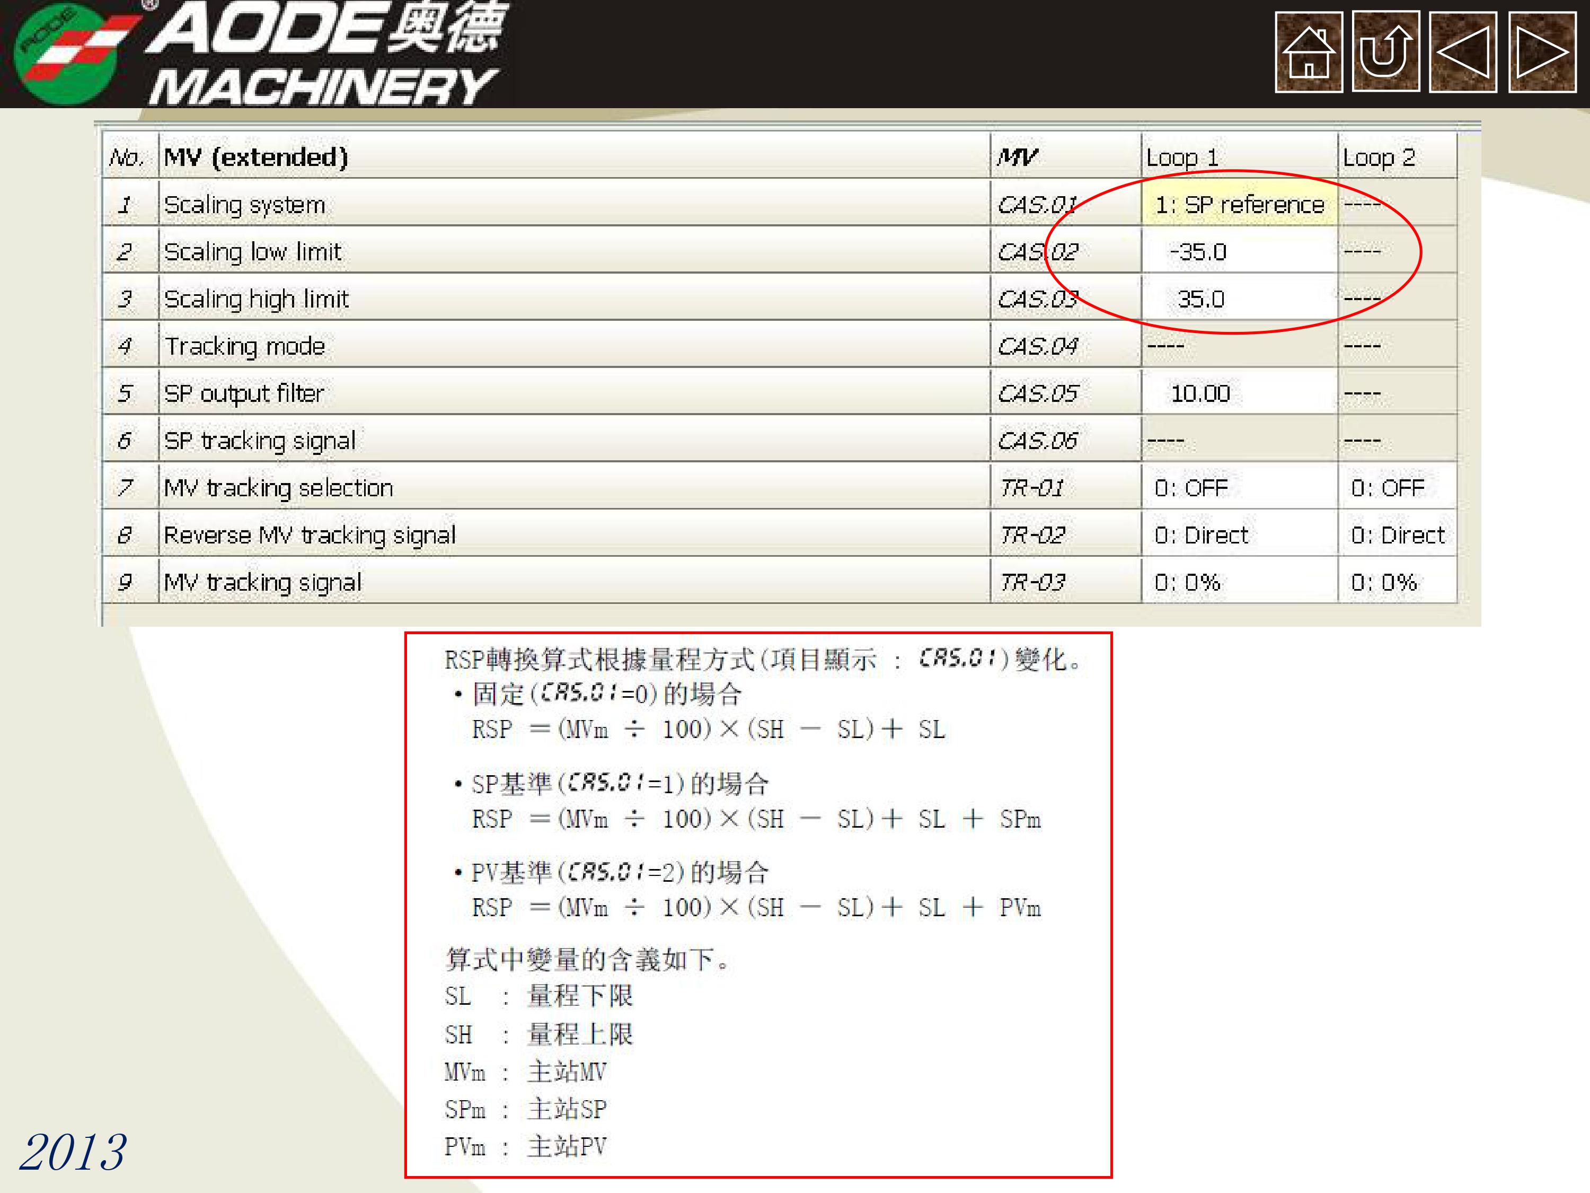Go to previous slide with left arrow
1590x1193 pixels.
tap(1463, 52)
